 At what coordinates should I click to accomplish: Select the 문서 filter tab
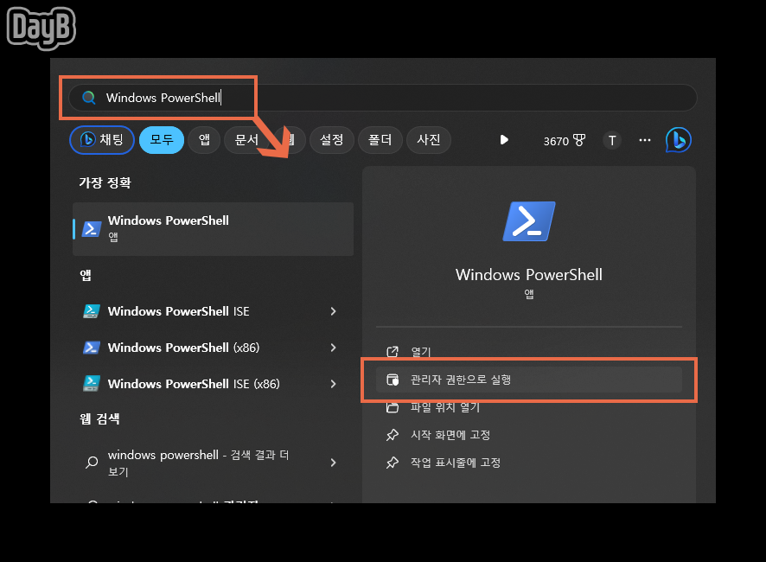(246, 140)
